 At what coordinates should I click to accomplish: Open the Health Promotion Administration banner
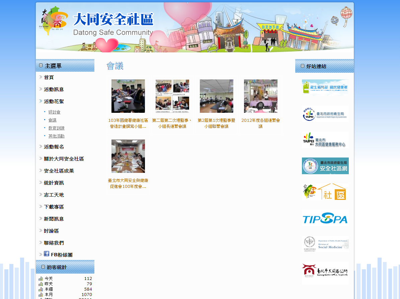pyautogui.click(x=325, y=87)
